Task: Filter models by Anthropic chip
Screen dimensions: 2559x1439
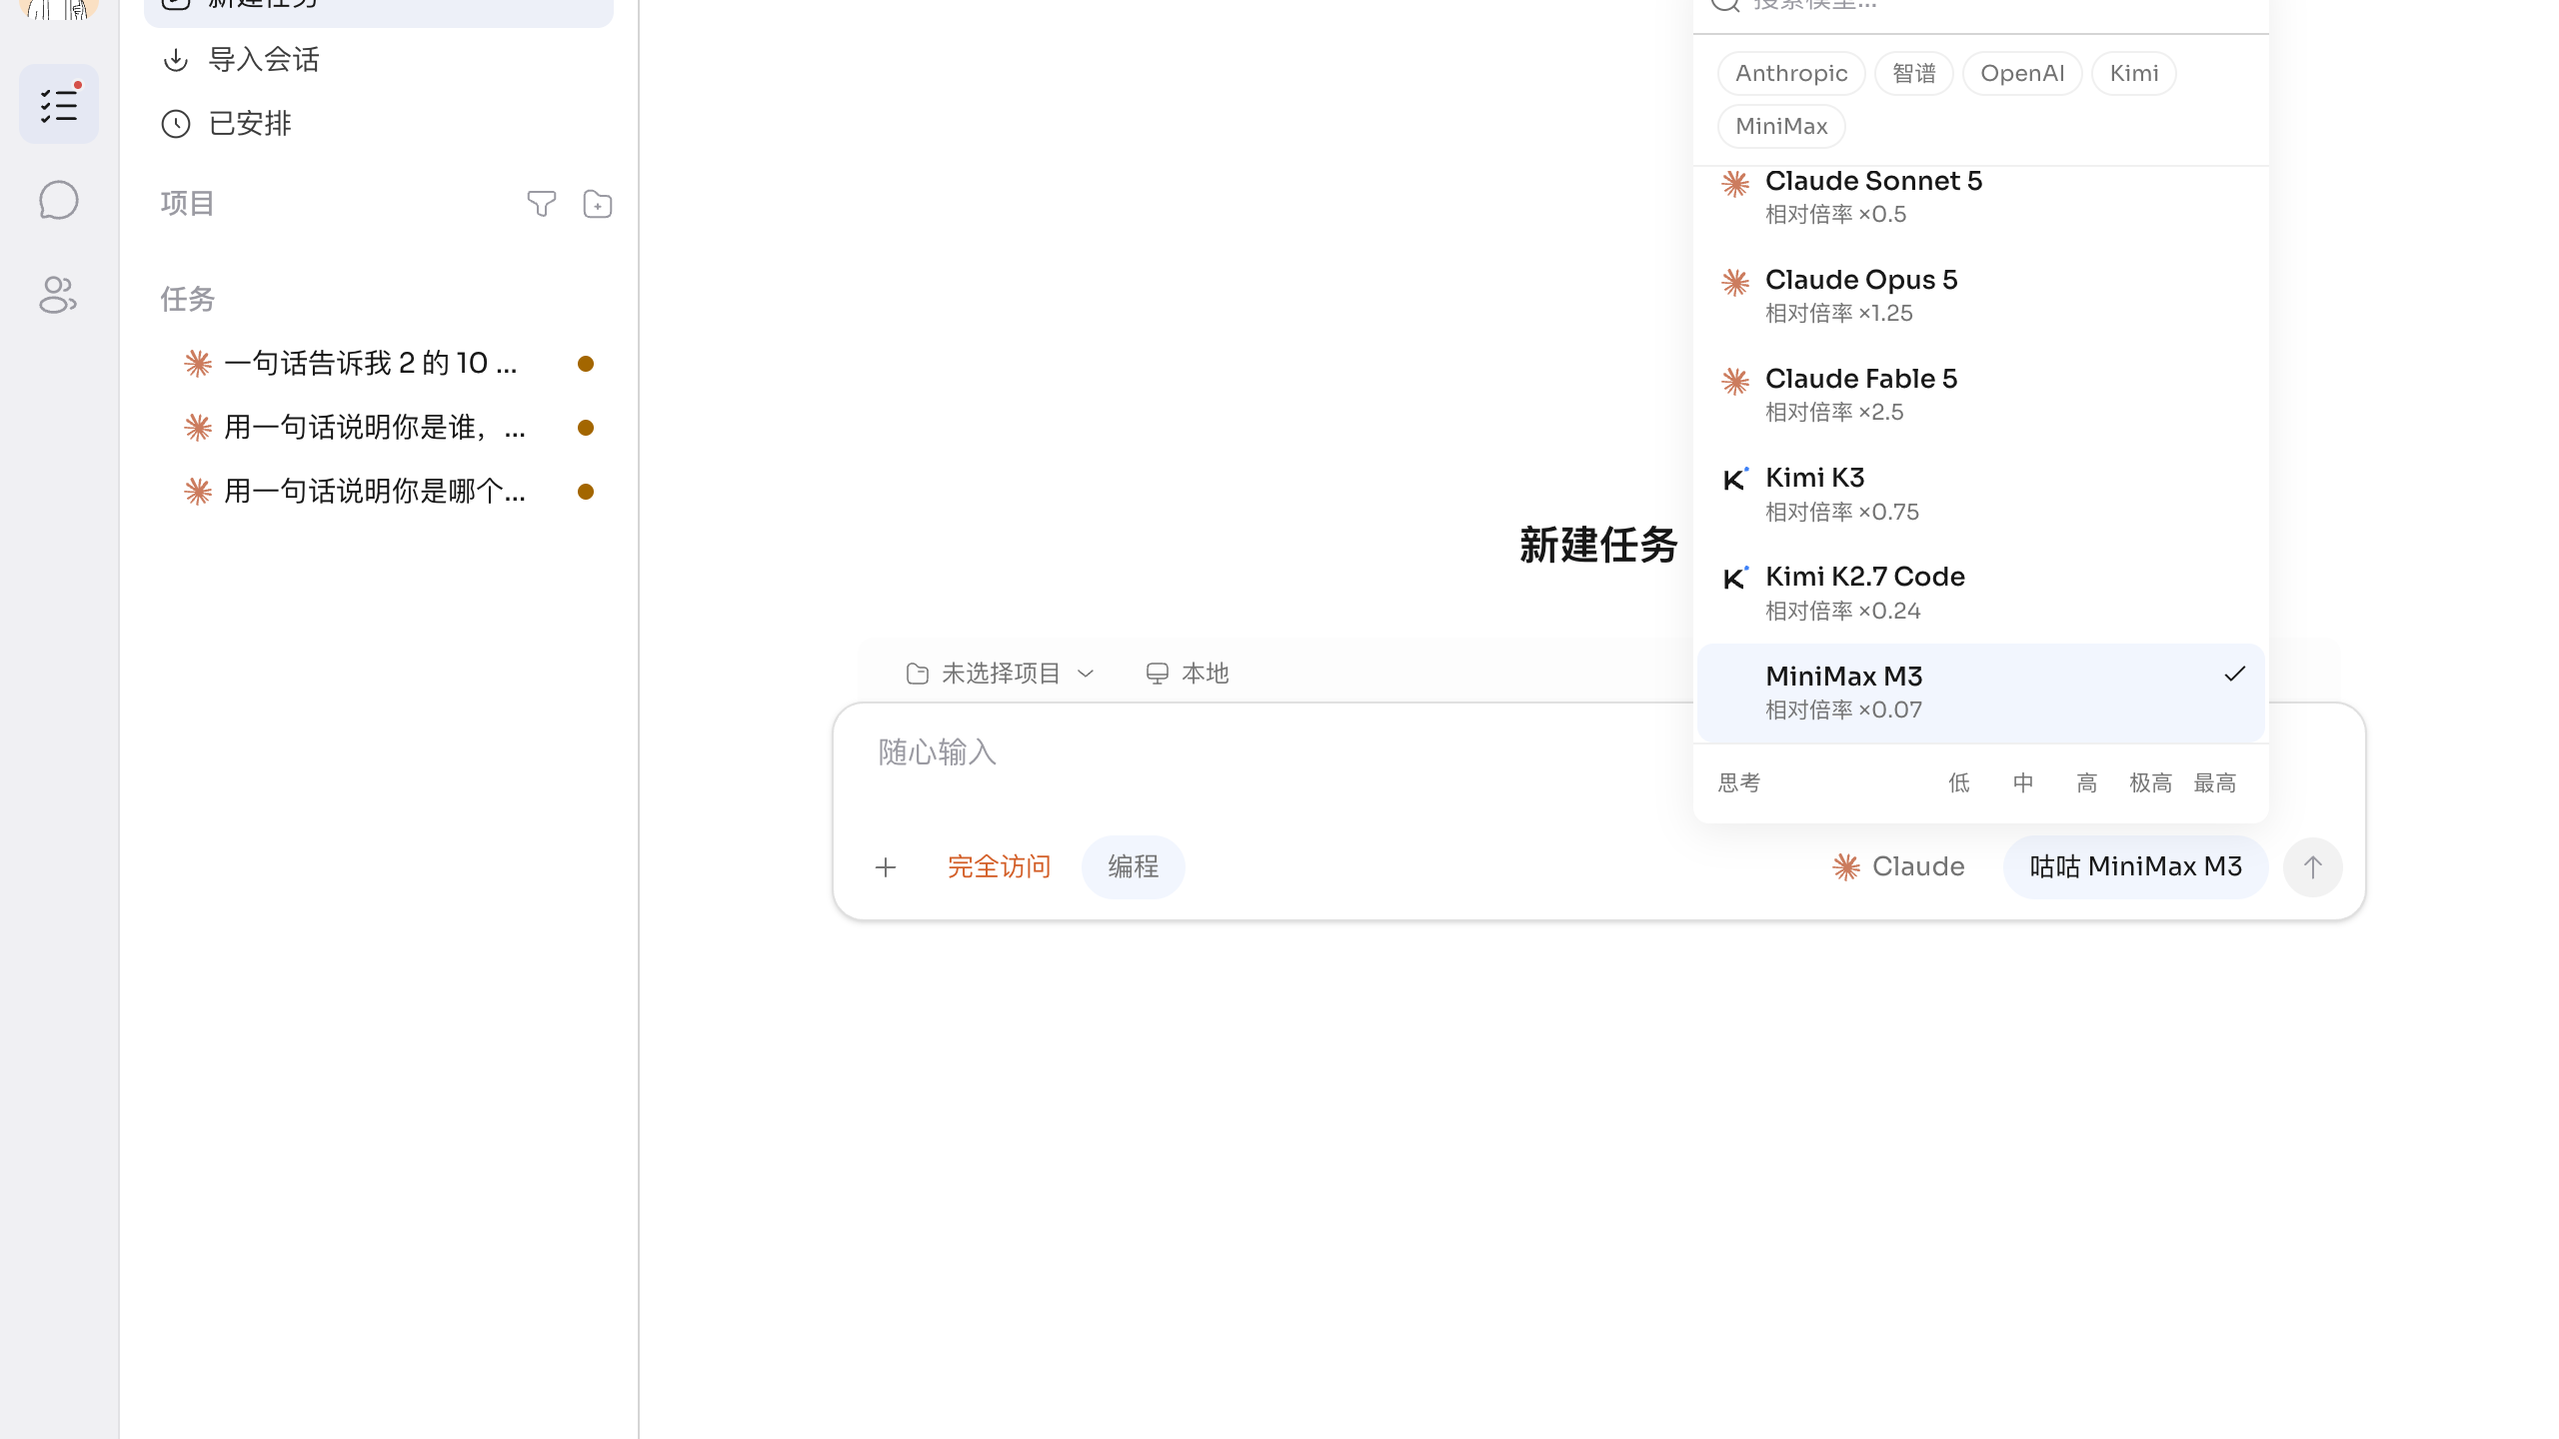Action: click(x=1791, y=74)
